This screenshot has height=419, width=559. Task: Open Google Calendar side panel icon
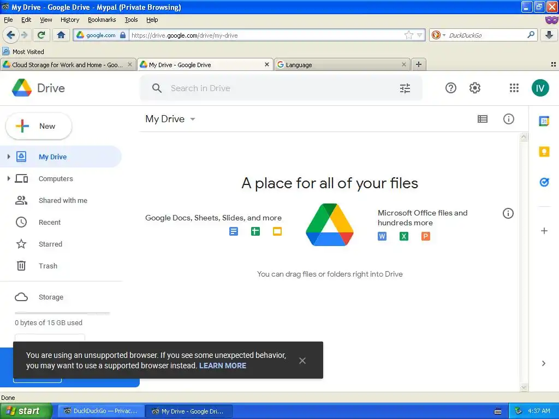[x=544, y=121]
